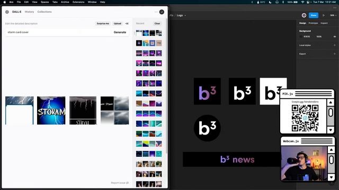Open the headphones icon in menu bar
This screenshot has height=190, width=339.
(x=277, y=2)
